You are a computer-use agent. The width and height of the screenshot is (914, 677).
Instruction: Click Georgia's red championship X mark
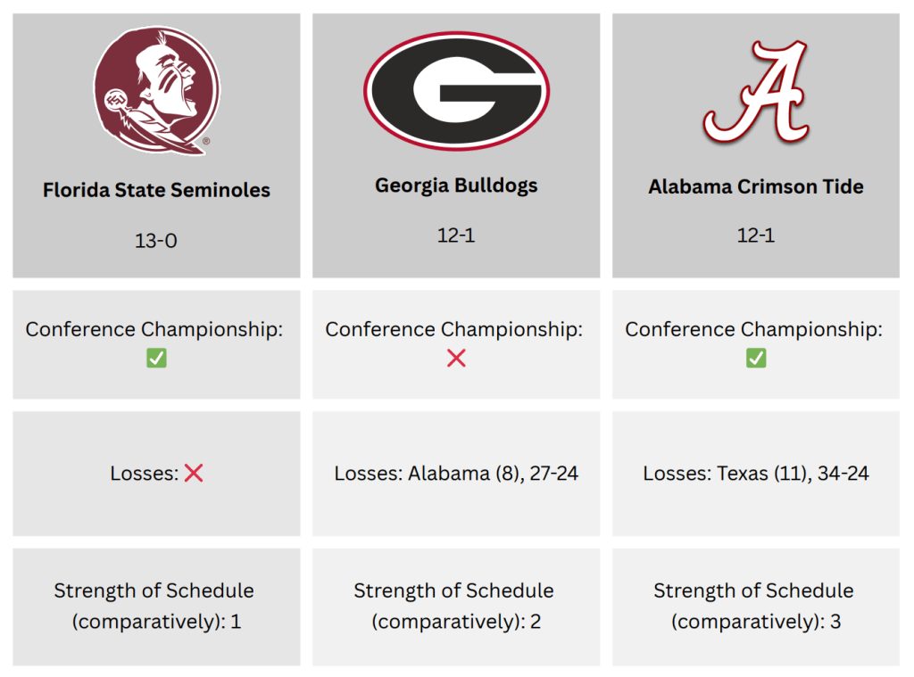tap(456, 359)
